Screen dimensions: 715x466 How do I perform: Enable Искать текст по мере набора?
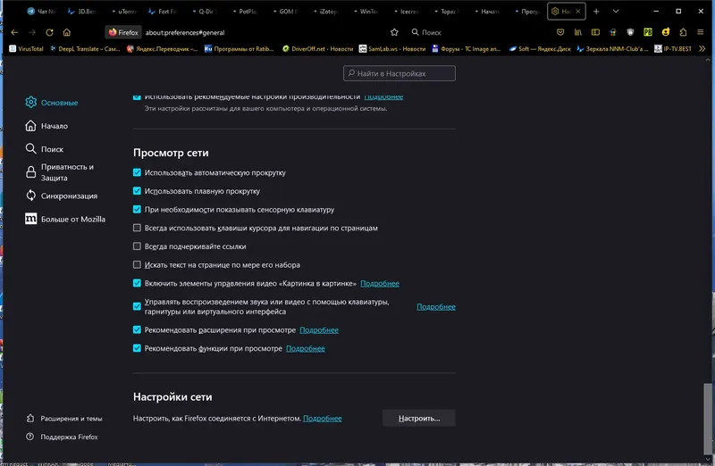[x=137, y=264]
